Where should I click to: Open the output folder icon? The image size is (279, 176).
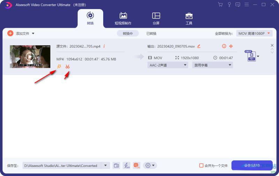coord(116,166)
